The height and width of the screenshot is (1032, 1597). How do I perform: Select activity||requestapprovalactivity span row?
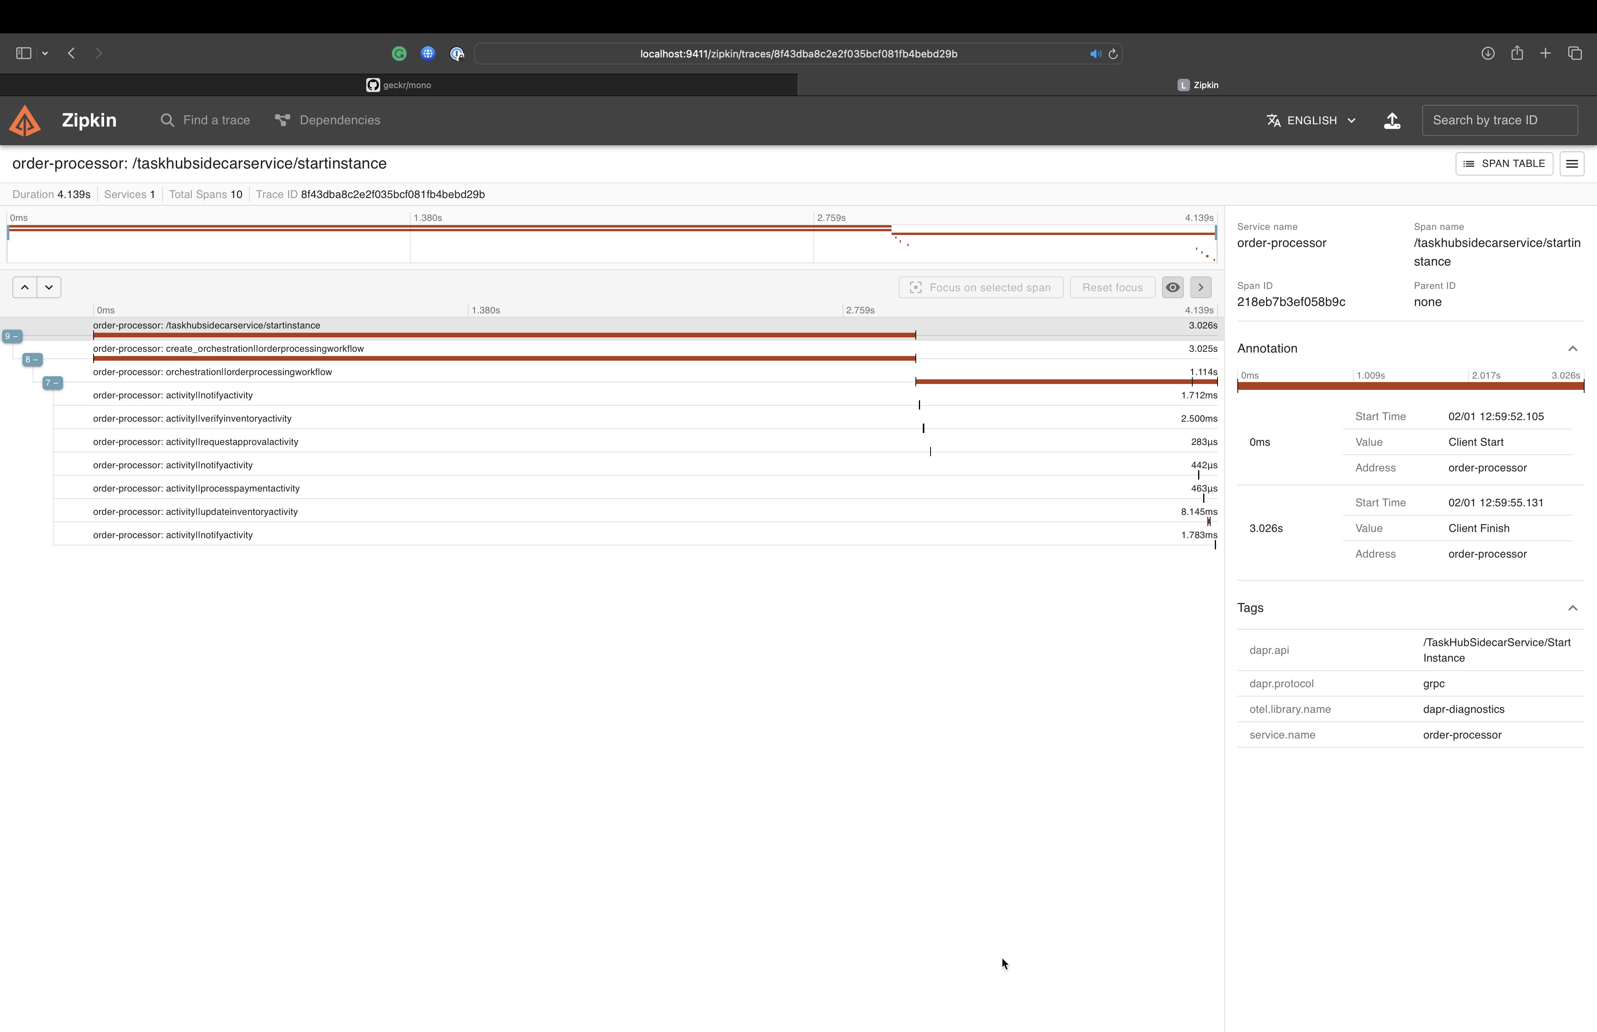(612, 446)
